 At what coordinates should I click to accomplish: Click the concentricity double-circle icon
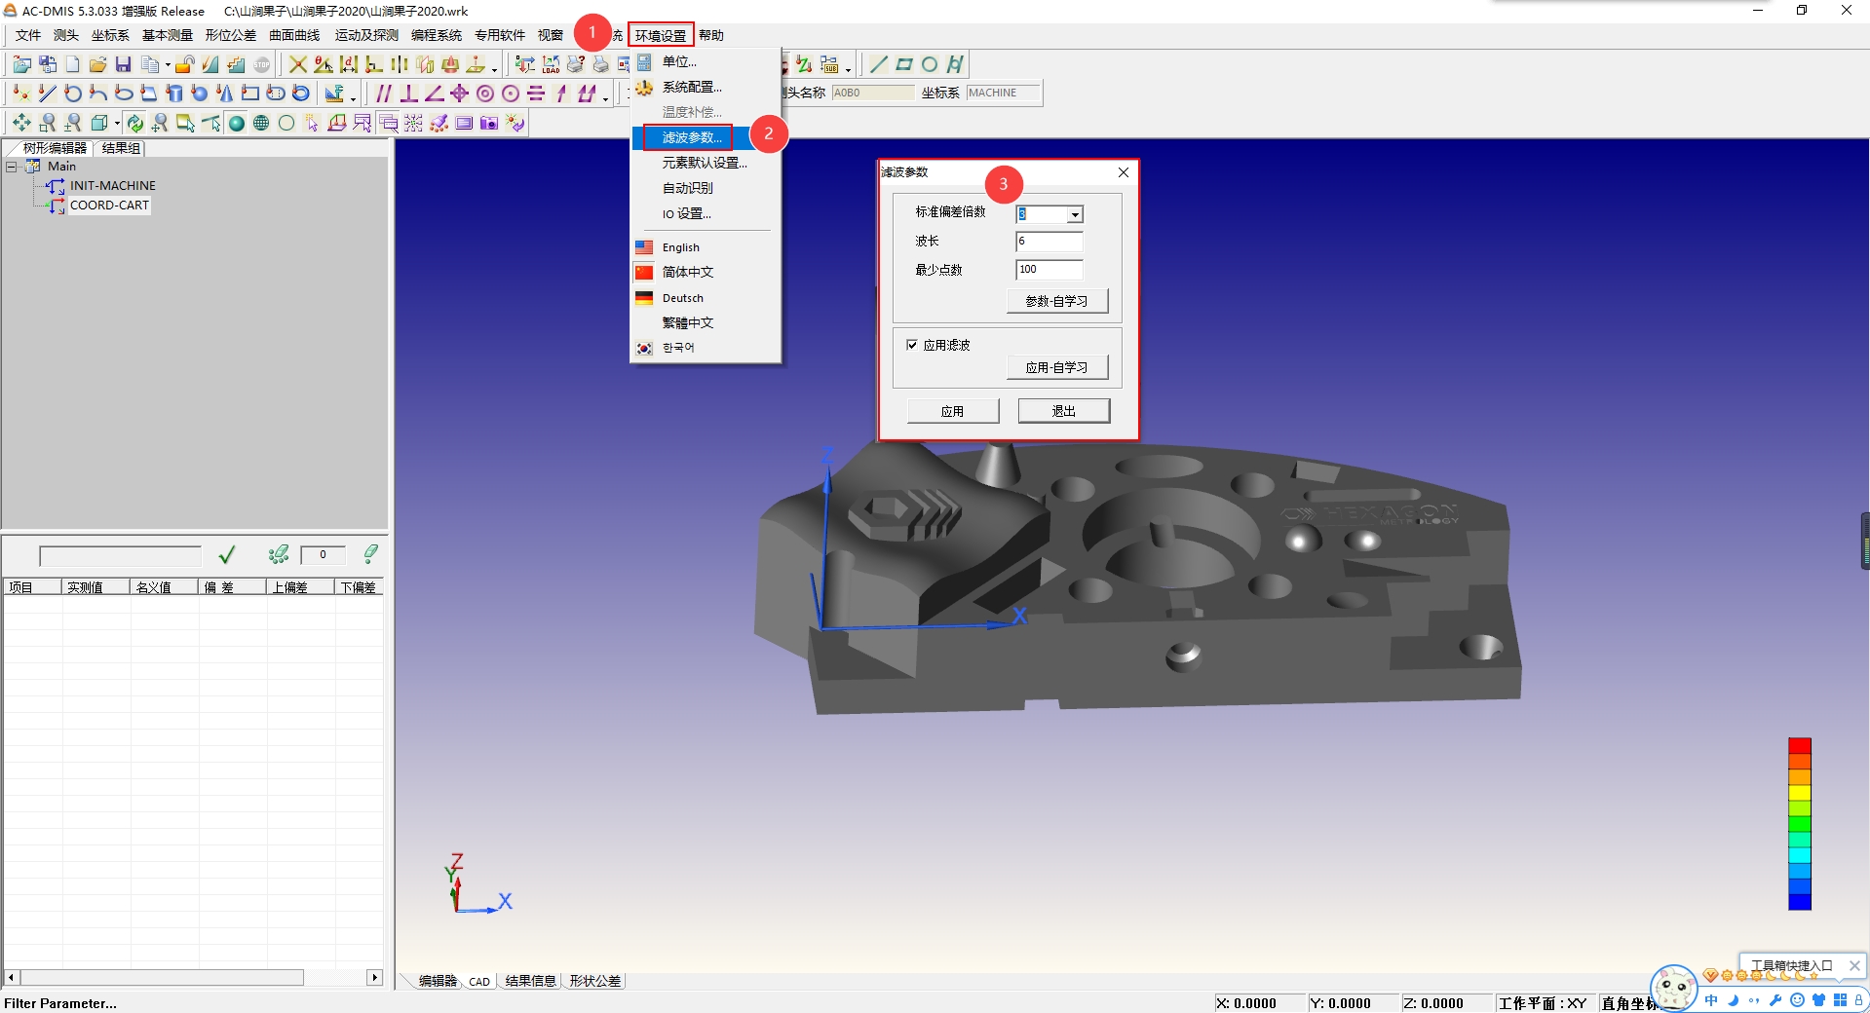(485, 94)
